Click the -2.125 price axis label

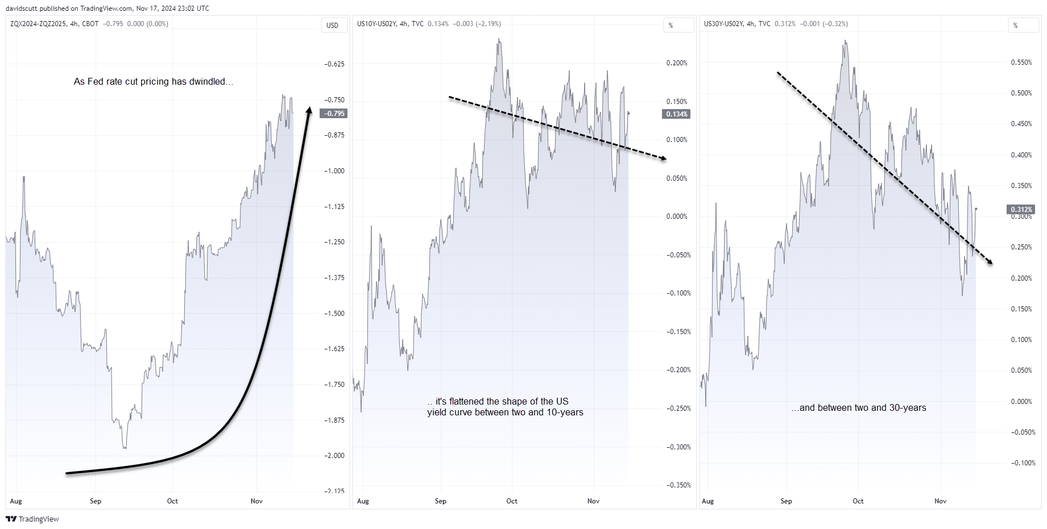pos(334,491)
